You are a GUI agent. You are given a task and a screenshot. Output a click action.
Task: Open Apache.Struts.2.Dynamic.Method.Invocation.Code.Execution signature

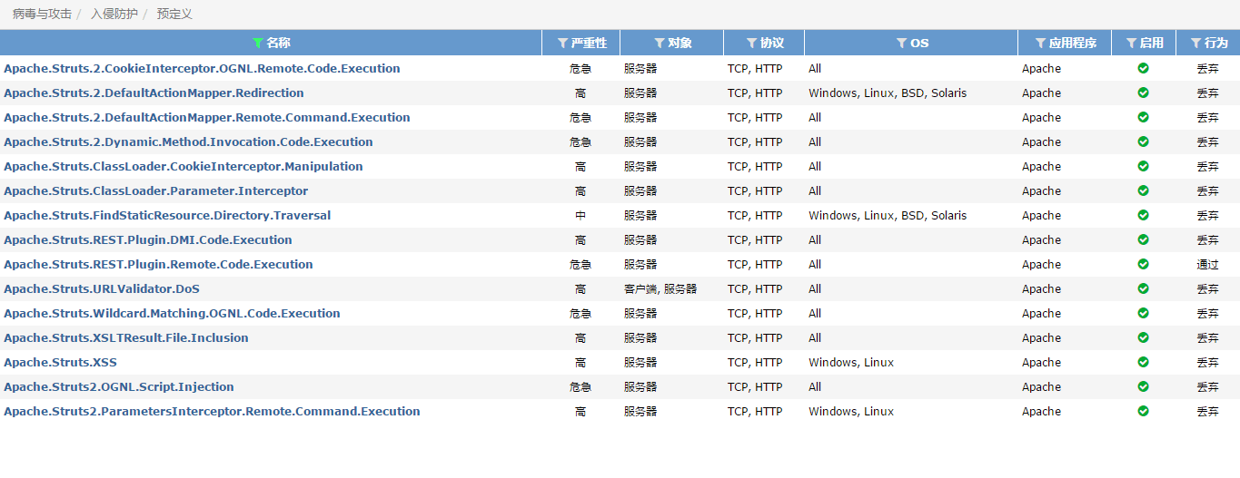pyautogui.click(x=188, y=141)
